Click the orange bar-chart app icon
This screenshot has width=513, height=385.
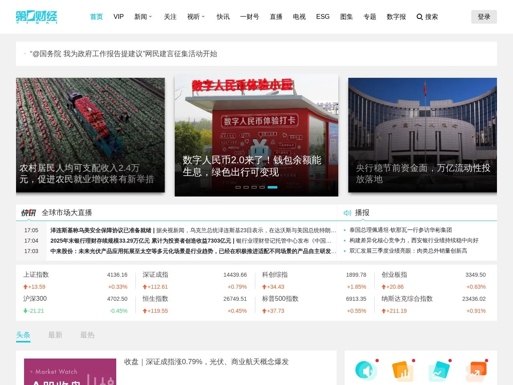[403, 370]
